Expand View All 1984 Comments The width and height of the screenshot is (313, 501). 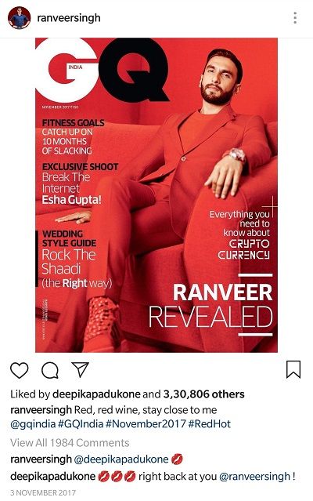click(x=70, y=443)
